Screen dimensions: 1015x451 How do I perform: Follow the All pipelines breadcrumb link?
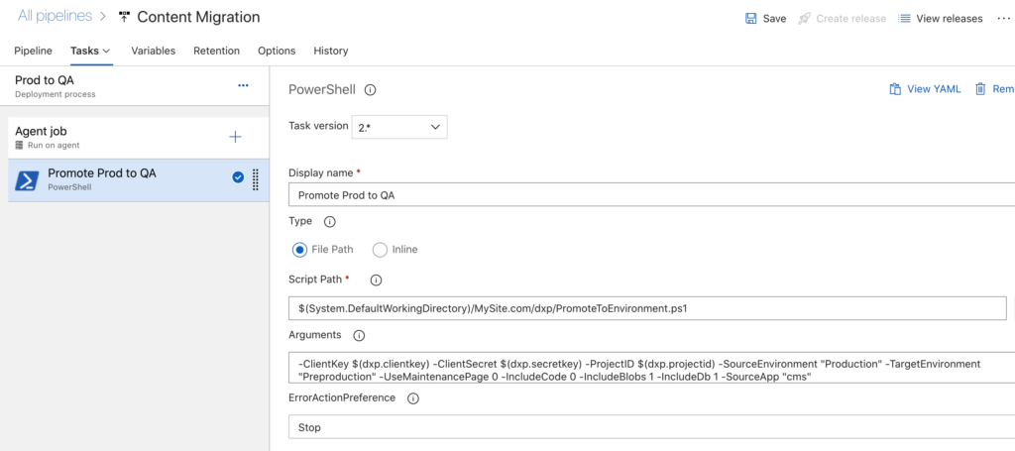(56, 16)
